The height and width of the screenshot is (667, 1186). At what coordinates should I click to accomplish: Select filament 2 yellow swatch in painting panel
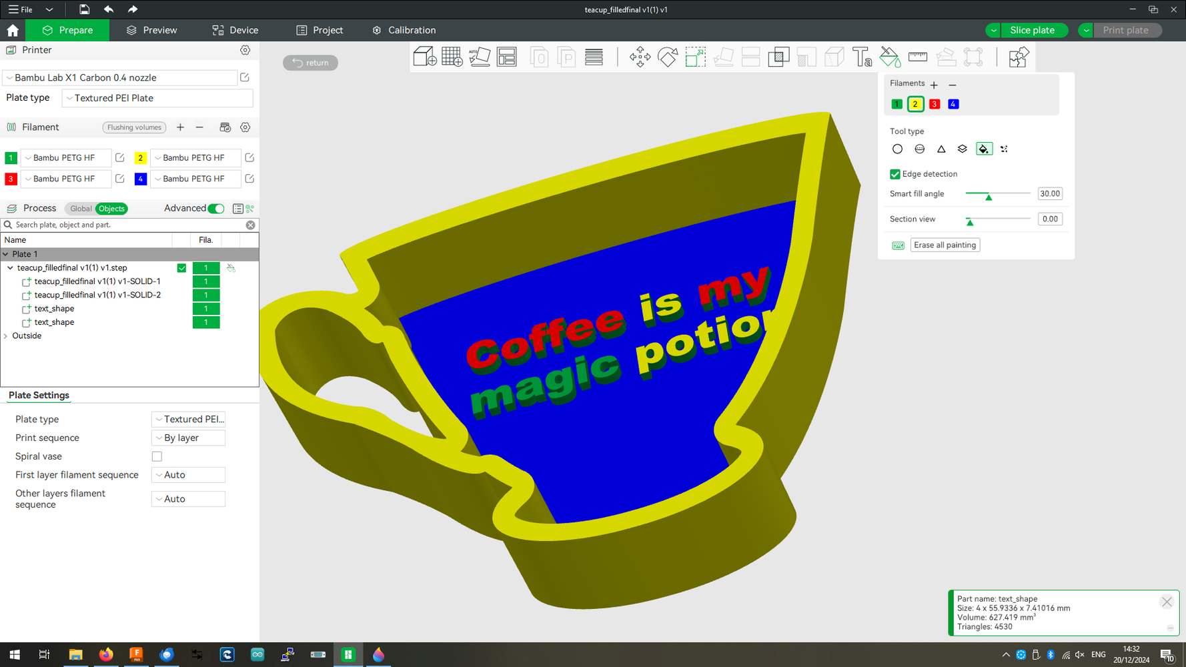(915, 104)
